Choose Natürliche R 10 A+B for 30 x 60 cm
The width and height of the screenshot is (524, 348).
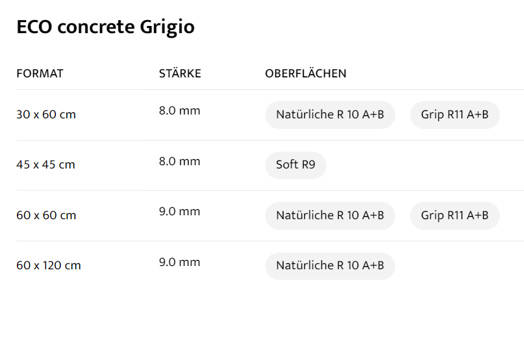pos(330,115)
